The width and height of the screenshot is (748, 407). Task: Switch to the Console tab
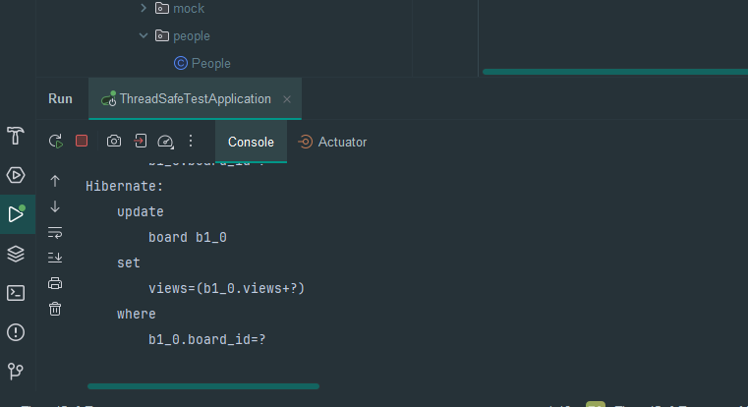pos(251,142)
